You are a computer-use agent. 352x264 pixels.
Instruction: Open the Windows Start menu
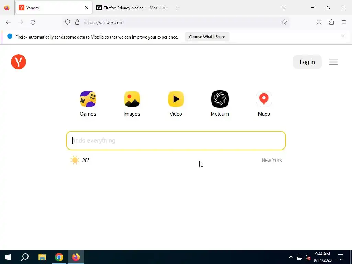pyautogui.click(x=8, y=257)
